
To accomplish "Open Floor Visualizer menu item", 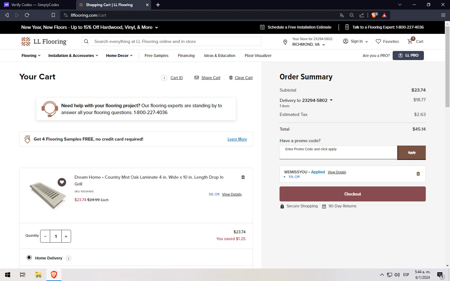I will [x=258, y=56].
